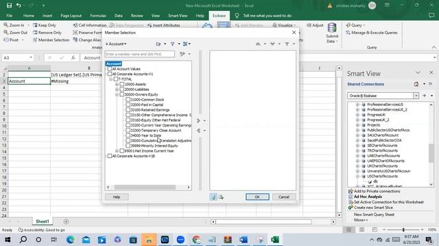Click Cancel in Member Selection dialog

(283, 197)
